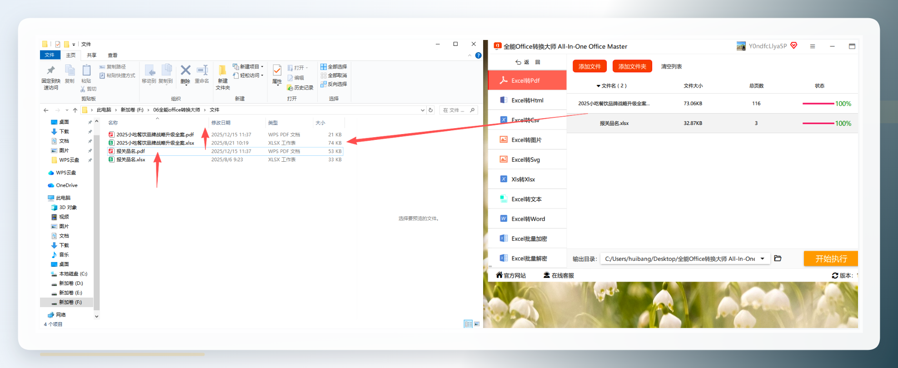The height and width of the screenshot is (368, 898).
Task: Select file 报关品名.xlsx in Explorer
Action: [x=130, y=159]
